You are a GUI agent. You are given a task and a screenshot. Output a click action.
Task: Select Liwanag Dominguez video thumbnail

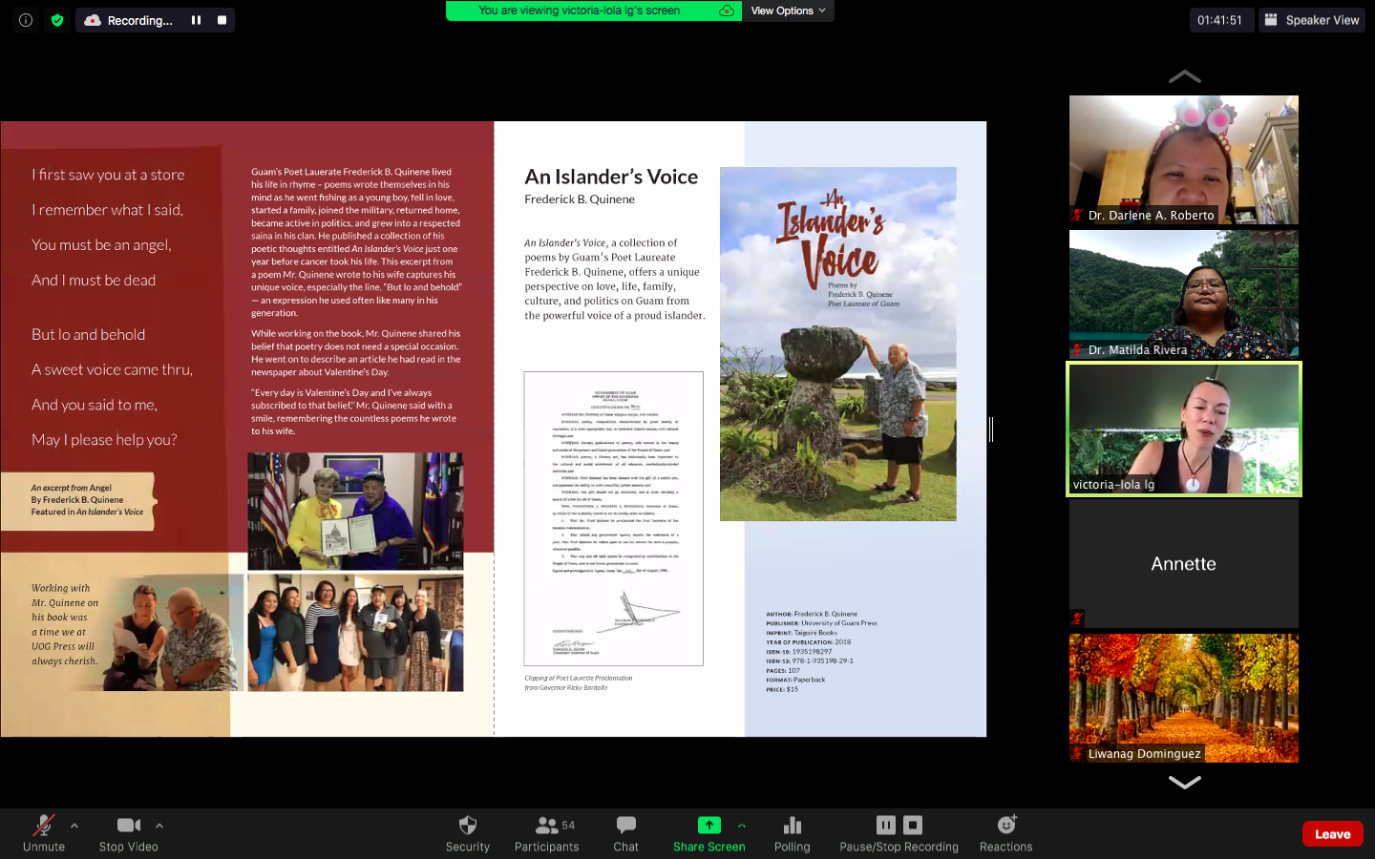1184,698
